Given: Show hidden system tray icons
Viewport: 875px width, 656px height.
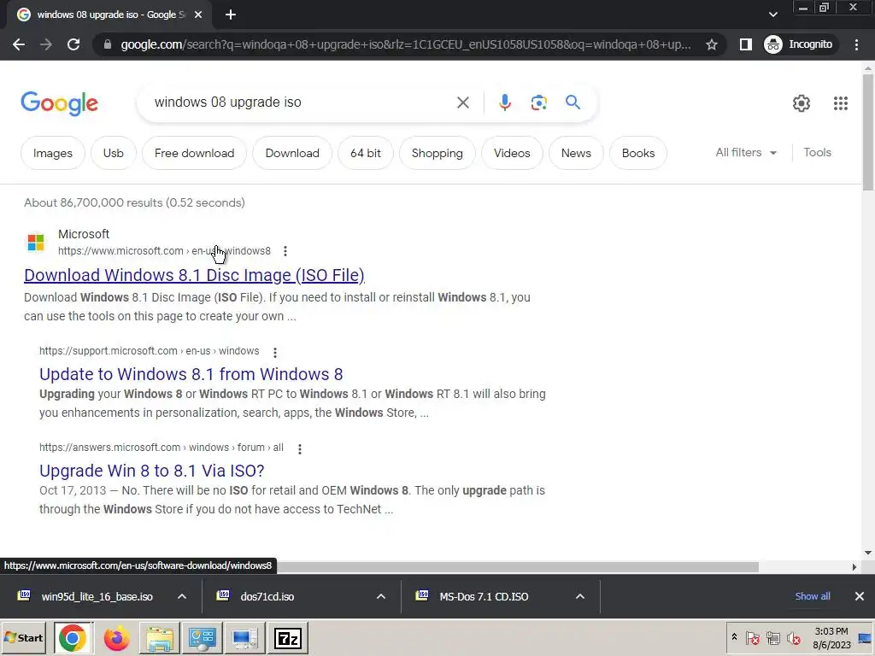Looking at the screenshot, I should tap(734, 637).
